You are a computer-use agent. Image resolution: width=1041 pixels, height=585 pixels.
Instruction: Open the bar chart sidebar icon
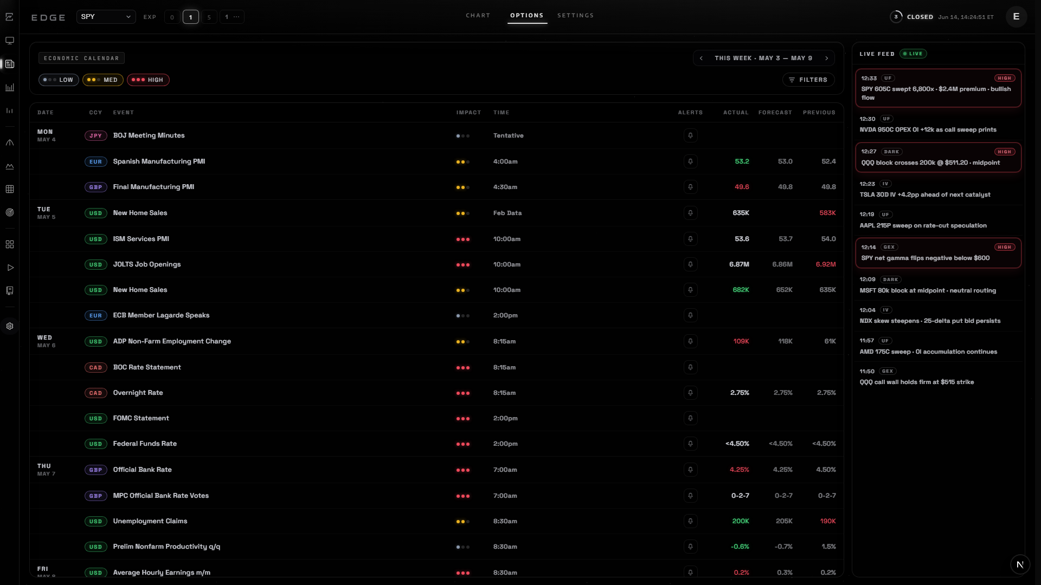(10, 87)
